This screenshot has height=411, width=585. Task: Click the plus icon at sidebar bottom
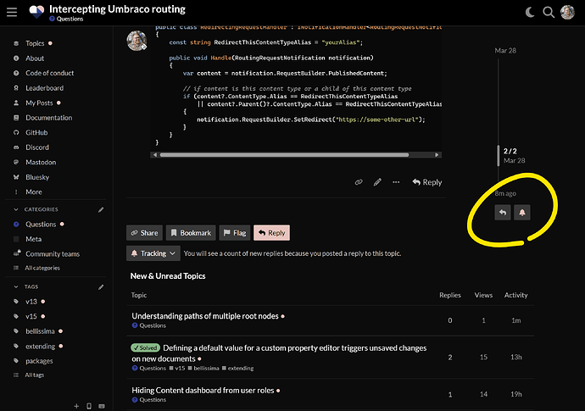click(76, 406)
